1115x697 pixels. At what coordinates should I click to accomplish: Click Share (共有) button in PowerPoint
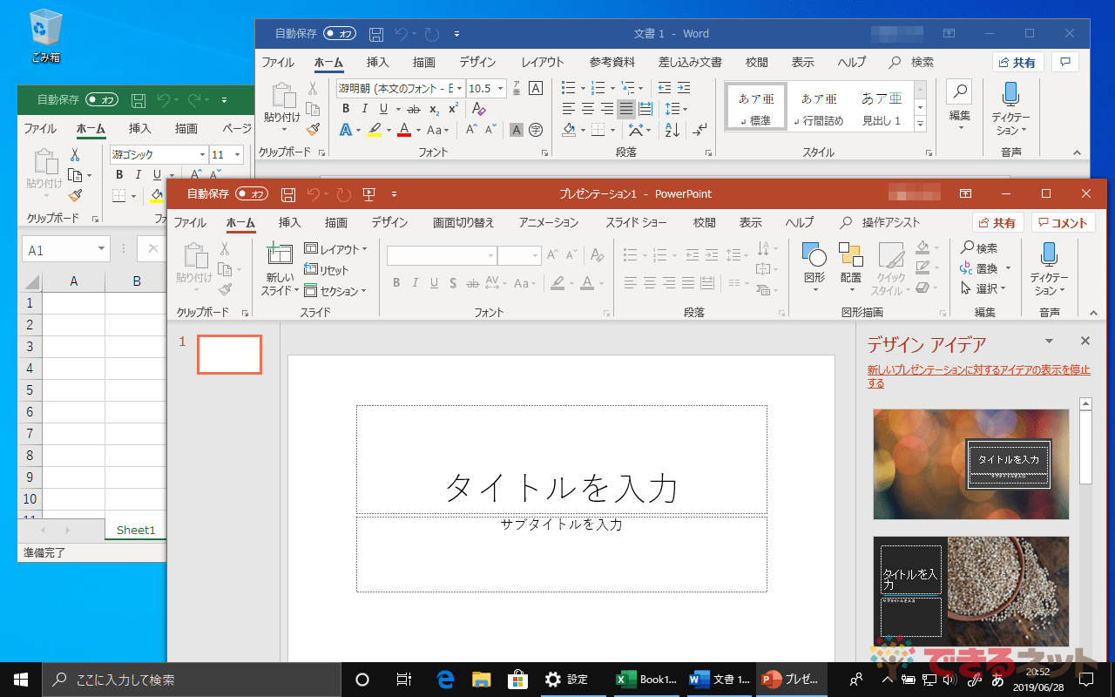(x=997, y=223)
